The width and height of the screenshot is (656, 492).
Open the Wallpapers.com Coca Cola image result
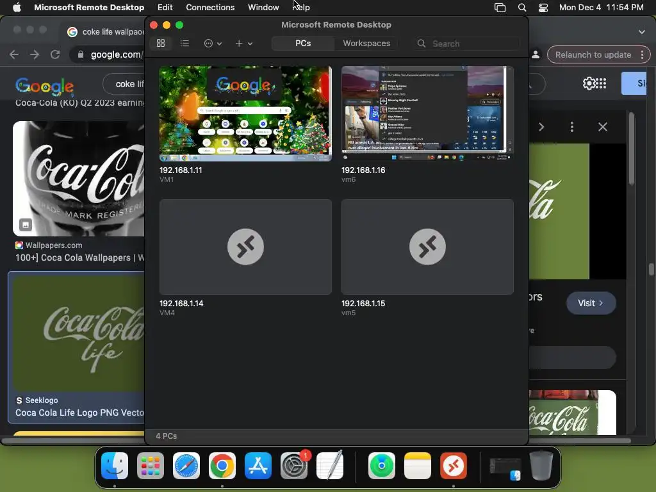click(x=79, y=179)
